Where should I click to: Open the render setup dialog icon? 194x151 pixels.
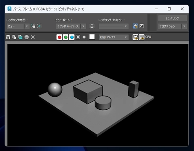tap(135, 26)
